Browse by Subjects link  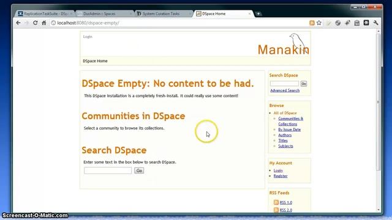pos(285,146)
